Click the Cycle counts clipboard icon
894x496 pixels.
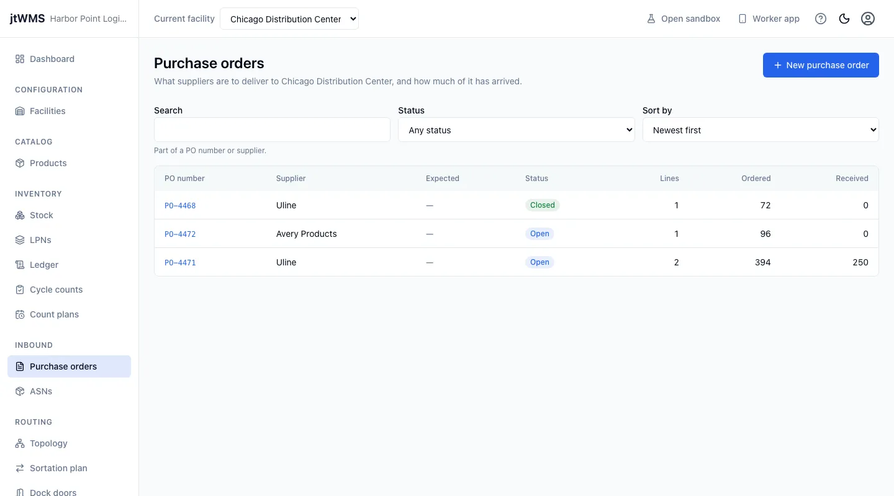click(20, 290)
